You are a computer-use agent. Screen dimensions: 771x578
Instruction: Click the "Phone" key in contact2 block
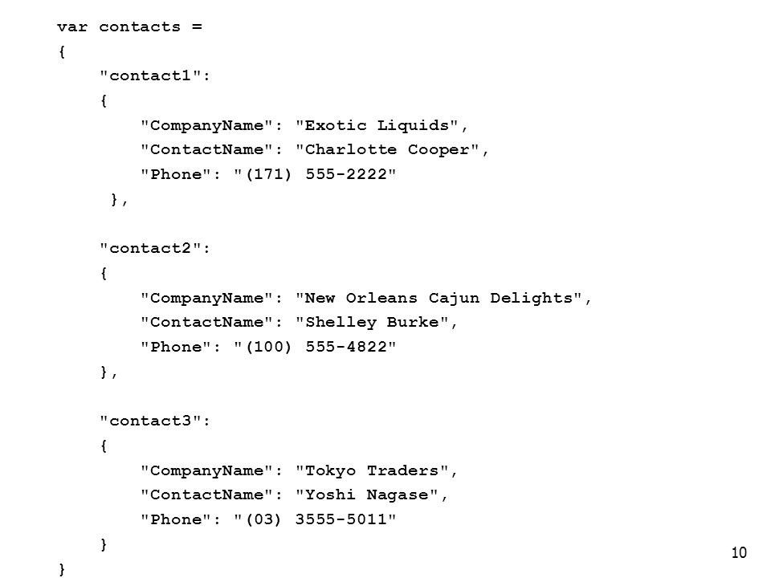coord(176,347)
